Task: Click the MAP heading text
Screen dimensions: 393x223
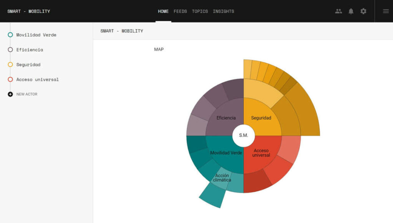Action: (159, 49)
